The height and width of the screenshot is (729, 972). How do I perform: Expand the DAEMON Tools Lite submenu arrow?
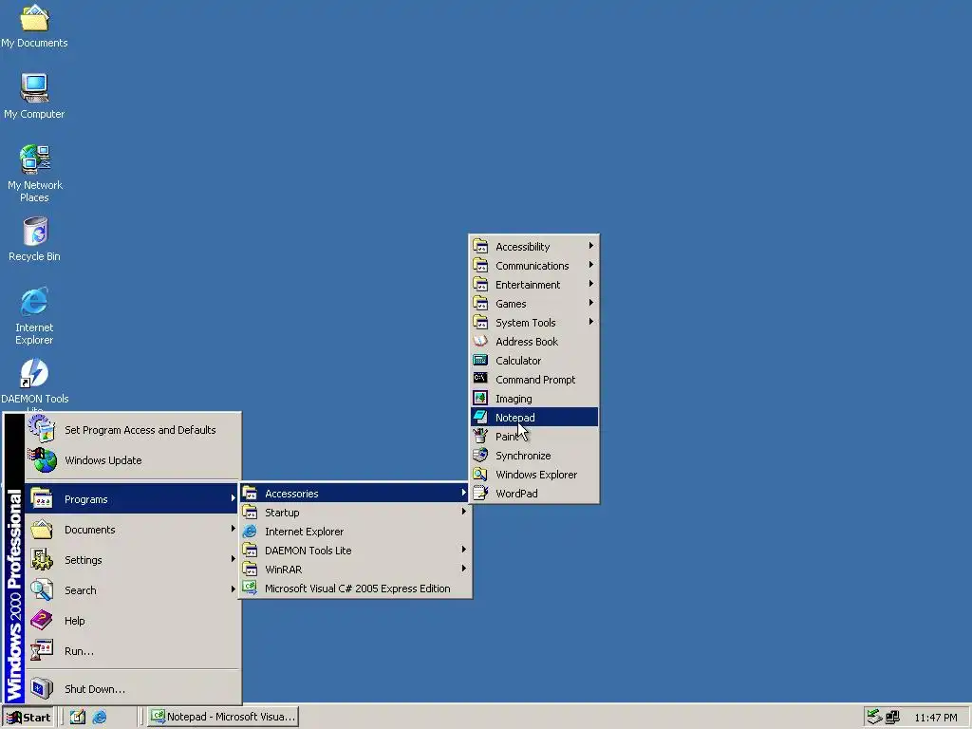pyautogui.click(x=463, y=550)
